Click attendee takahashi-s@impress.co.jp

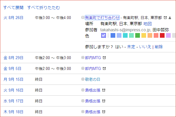pos(125,30)
